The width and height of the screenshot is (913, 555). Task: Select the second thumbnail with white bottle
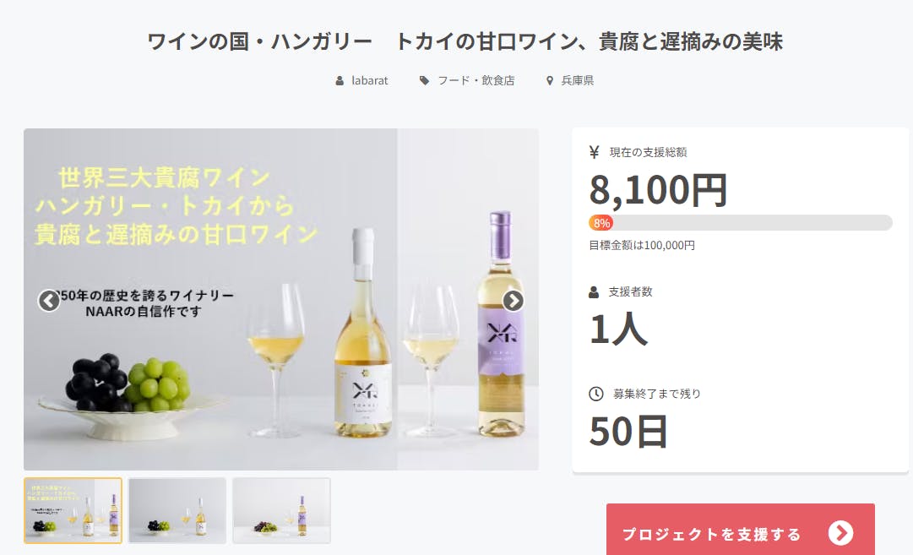tap(177, 511)
